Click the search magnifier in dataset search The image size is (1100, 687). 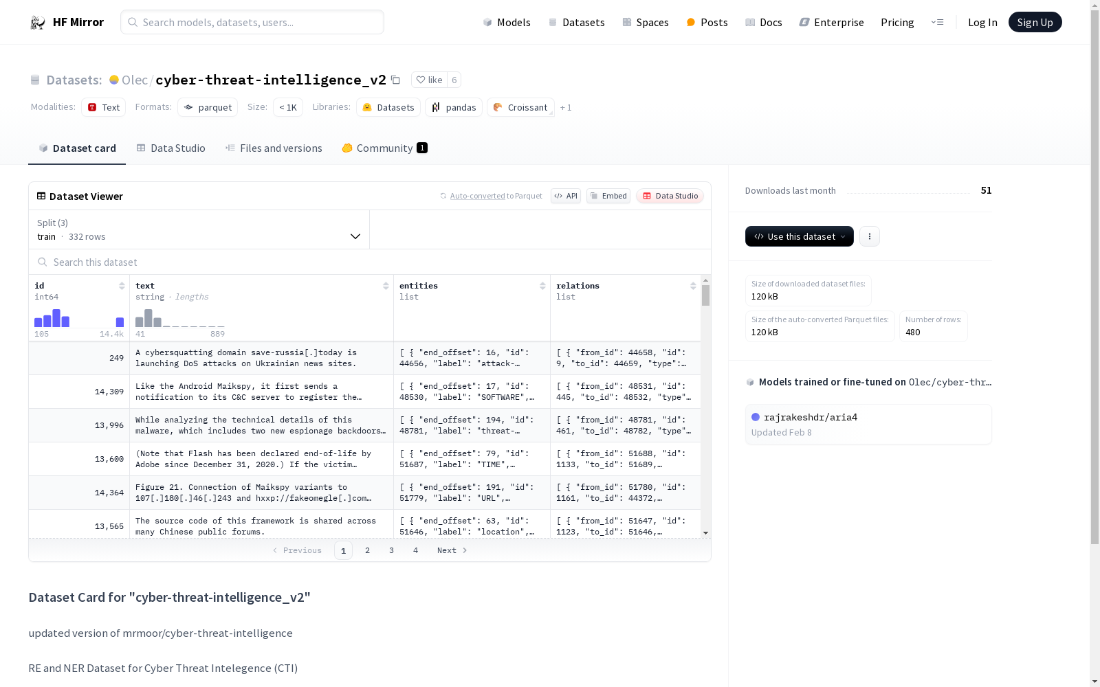pyautogui.click(x=43, y=262)
